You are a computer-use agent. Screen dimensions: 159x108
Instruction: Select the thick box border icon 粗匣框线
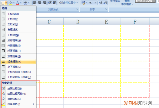point(3,51)
